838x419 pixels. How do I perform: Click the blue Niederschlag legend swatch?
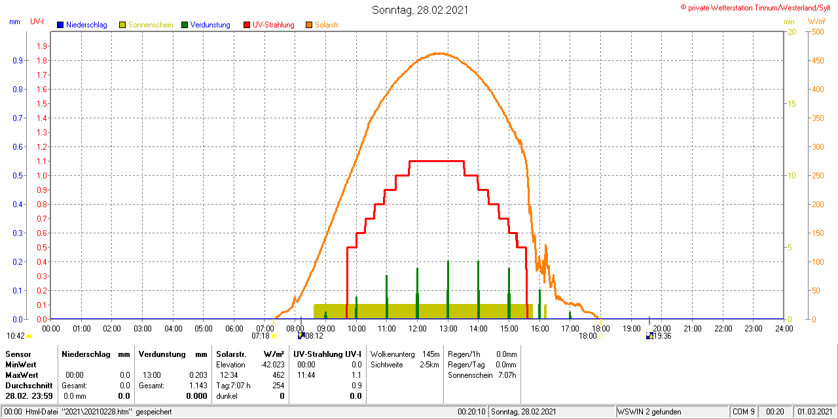[x=60, y=25]
